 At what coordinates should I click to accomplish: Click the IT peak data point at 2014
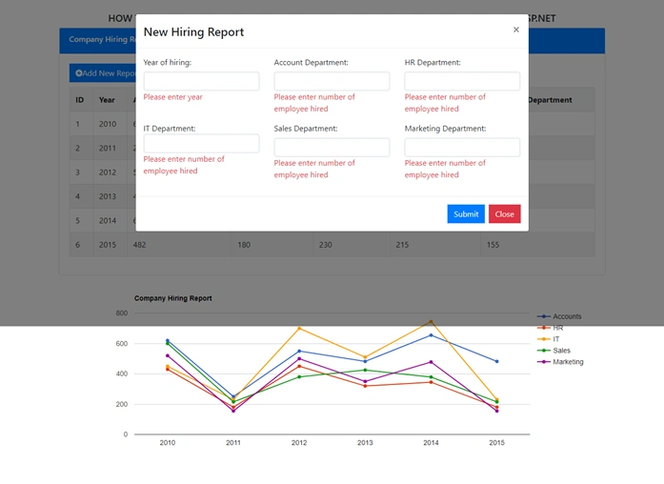tap(432, 322)
